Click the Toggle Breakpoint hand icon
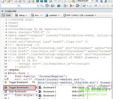113x99 pixels. tap(6, 82)
